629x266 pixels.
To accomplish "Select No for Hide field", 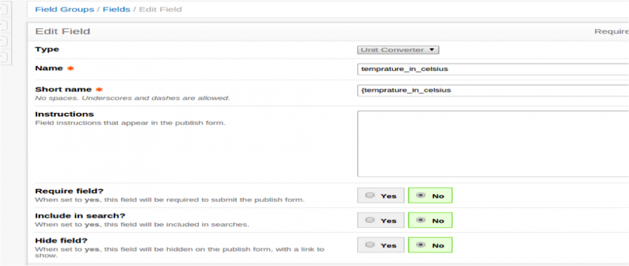I will pos(430,245).
